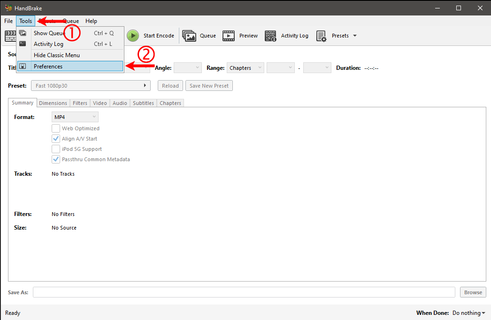Expand the Angle dropdown
This screenshot has width=491, height=320.
coord(188,68)
